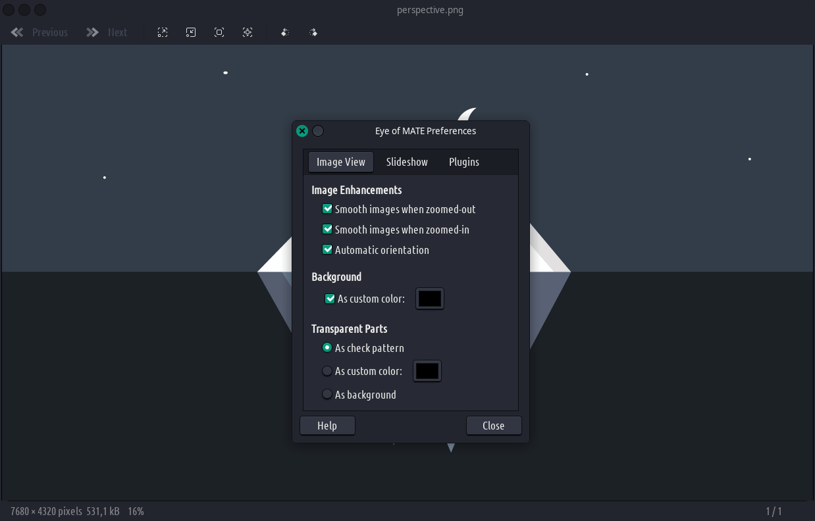
Task: Uncheck Background As custom color option
Action: (330, 299)
